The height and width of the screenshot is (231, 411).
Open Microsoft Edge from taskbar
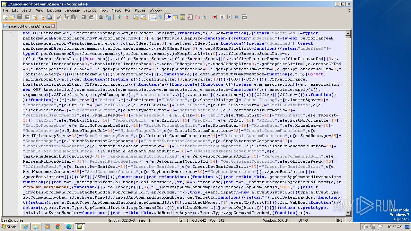(69, 227)
